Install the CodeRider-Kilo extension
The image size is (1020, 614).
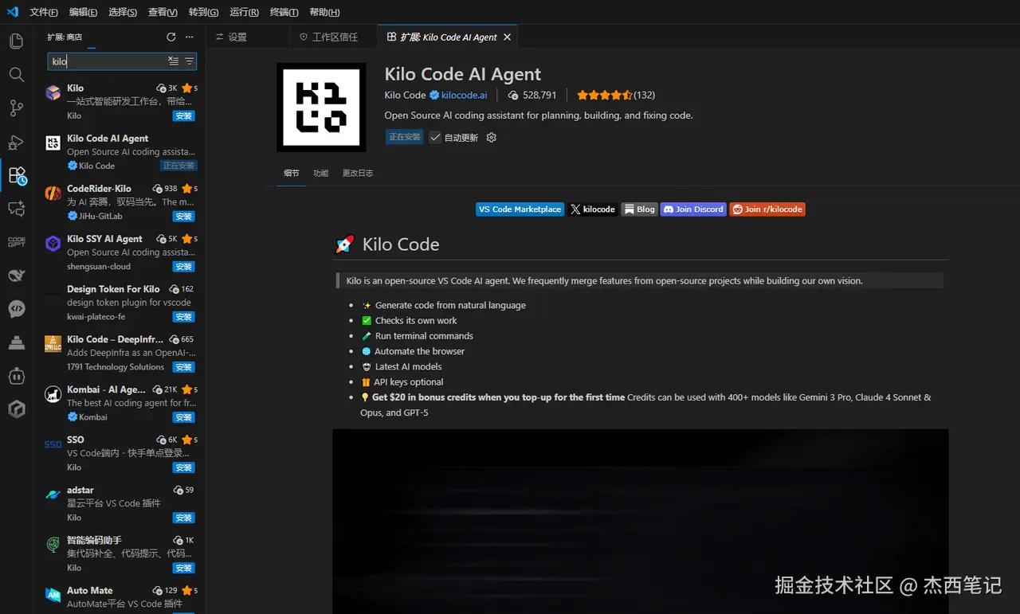(184, 216)
